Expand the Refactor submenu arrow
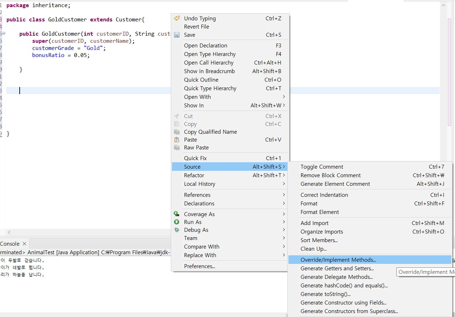Viewport: 455px width, 317px height. 284,175
